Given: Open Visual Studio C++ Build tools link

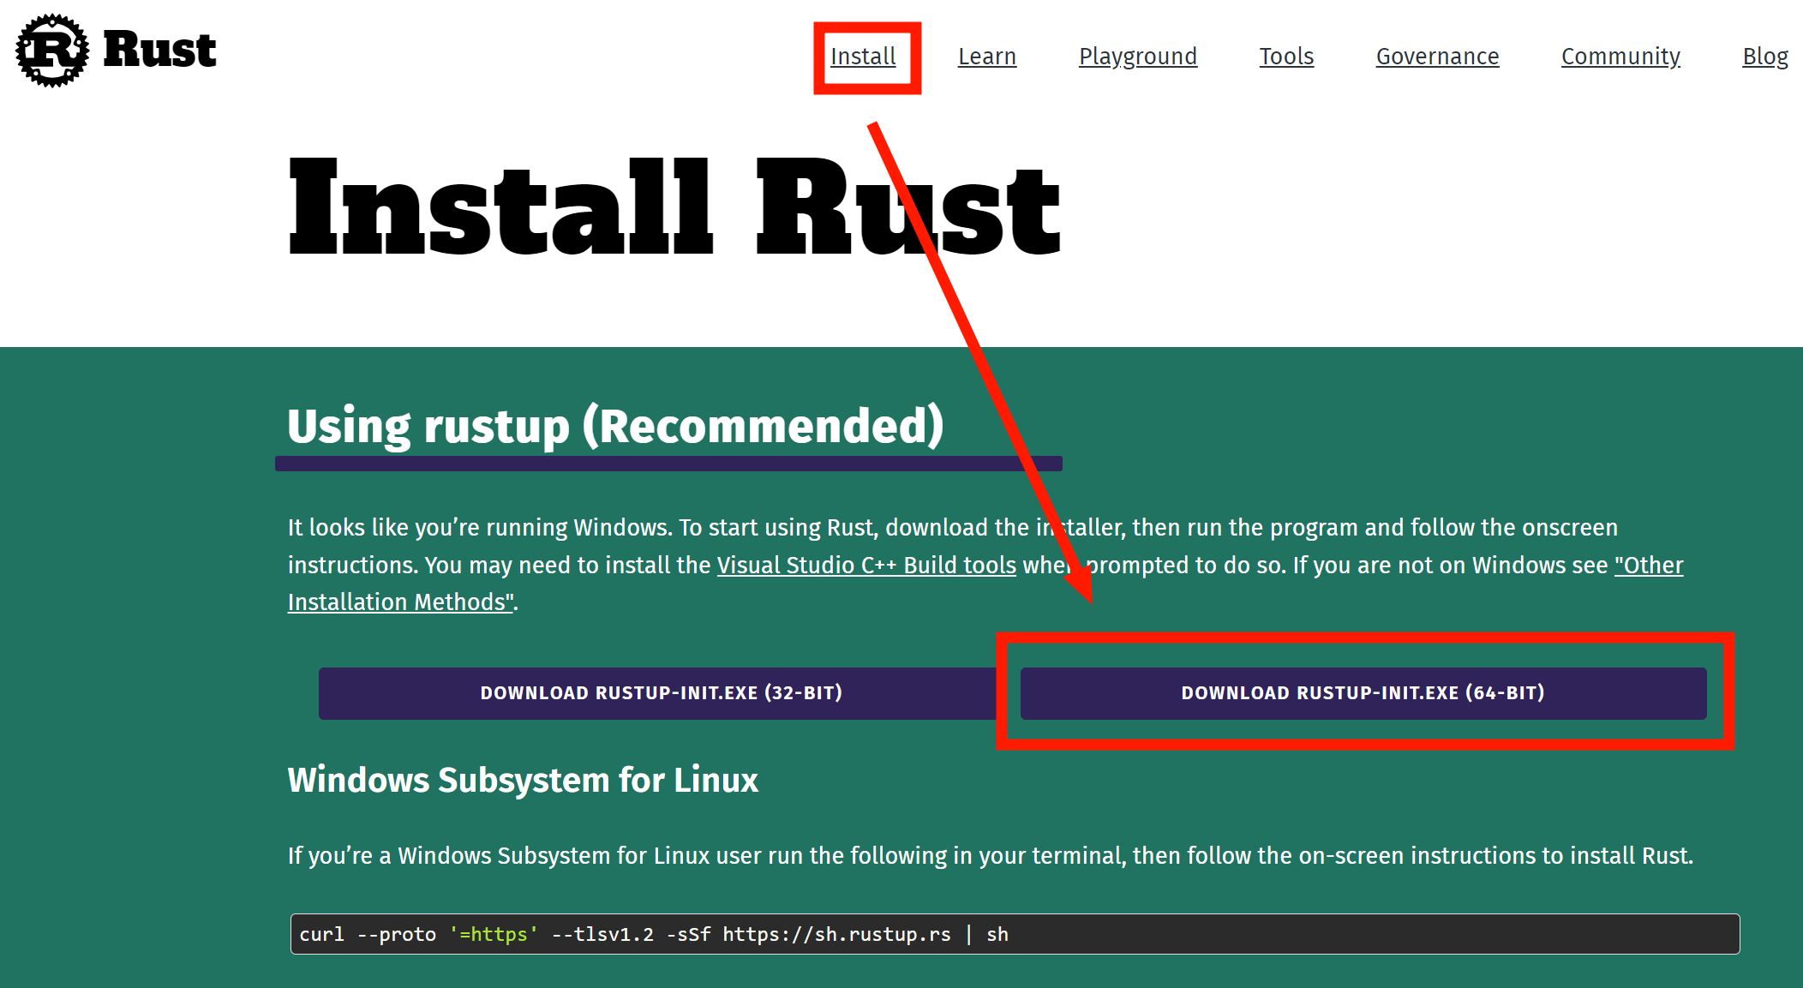Looking at the screenshot, I should [x=866, y=566].
